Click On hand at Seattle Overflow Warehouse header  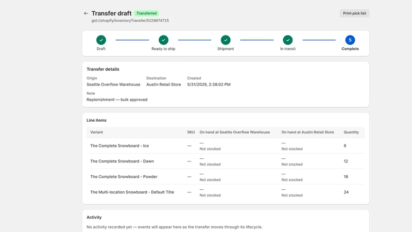click(235, 132)
